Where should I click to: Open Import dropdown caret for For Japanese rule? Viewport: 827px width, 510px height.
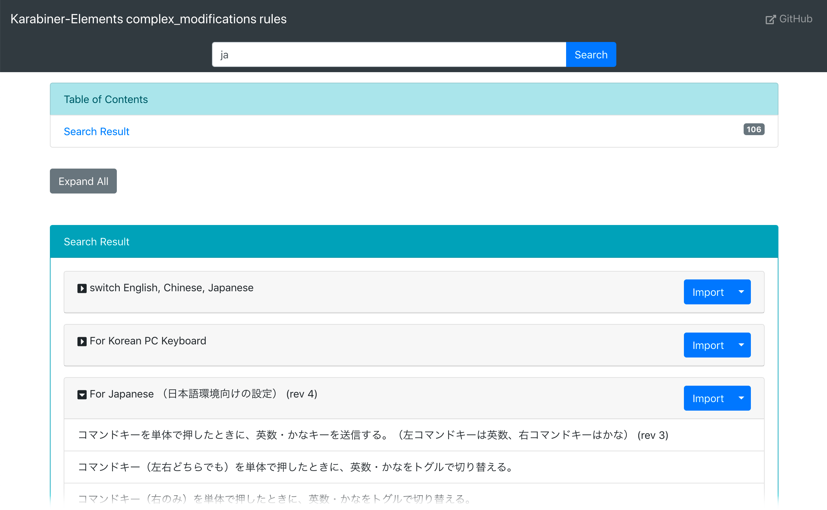(x=741, y=398)
